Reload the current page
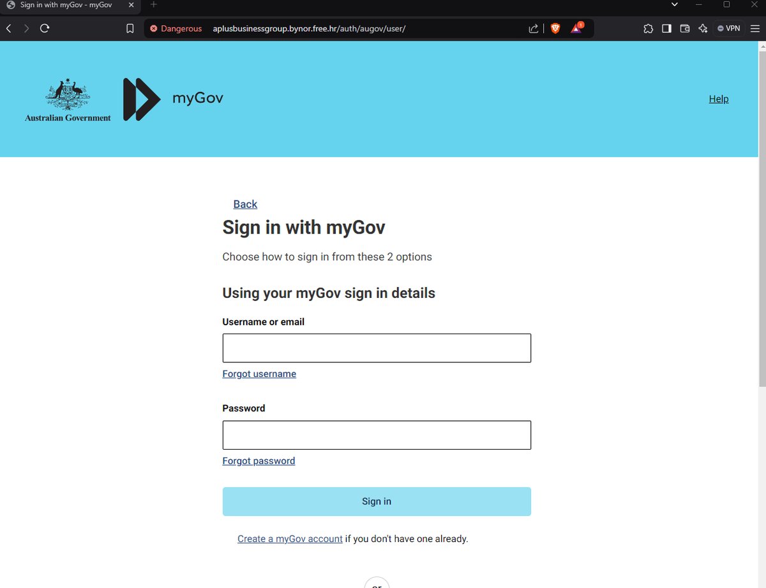Screen dimensions: 766x588 click(43, 28)
